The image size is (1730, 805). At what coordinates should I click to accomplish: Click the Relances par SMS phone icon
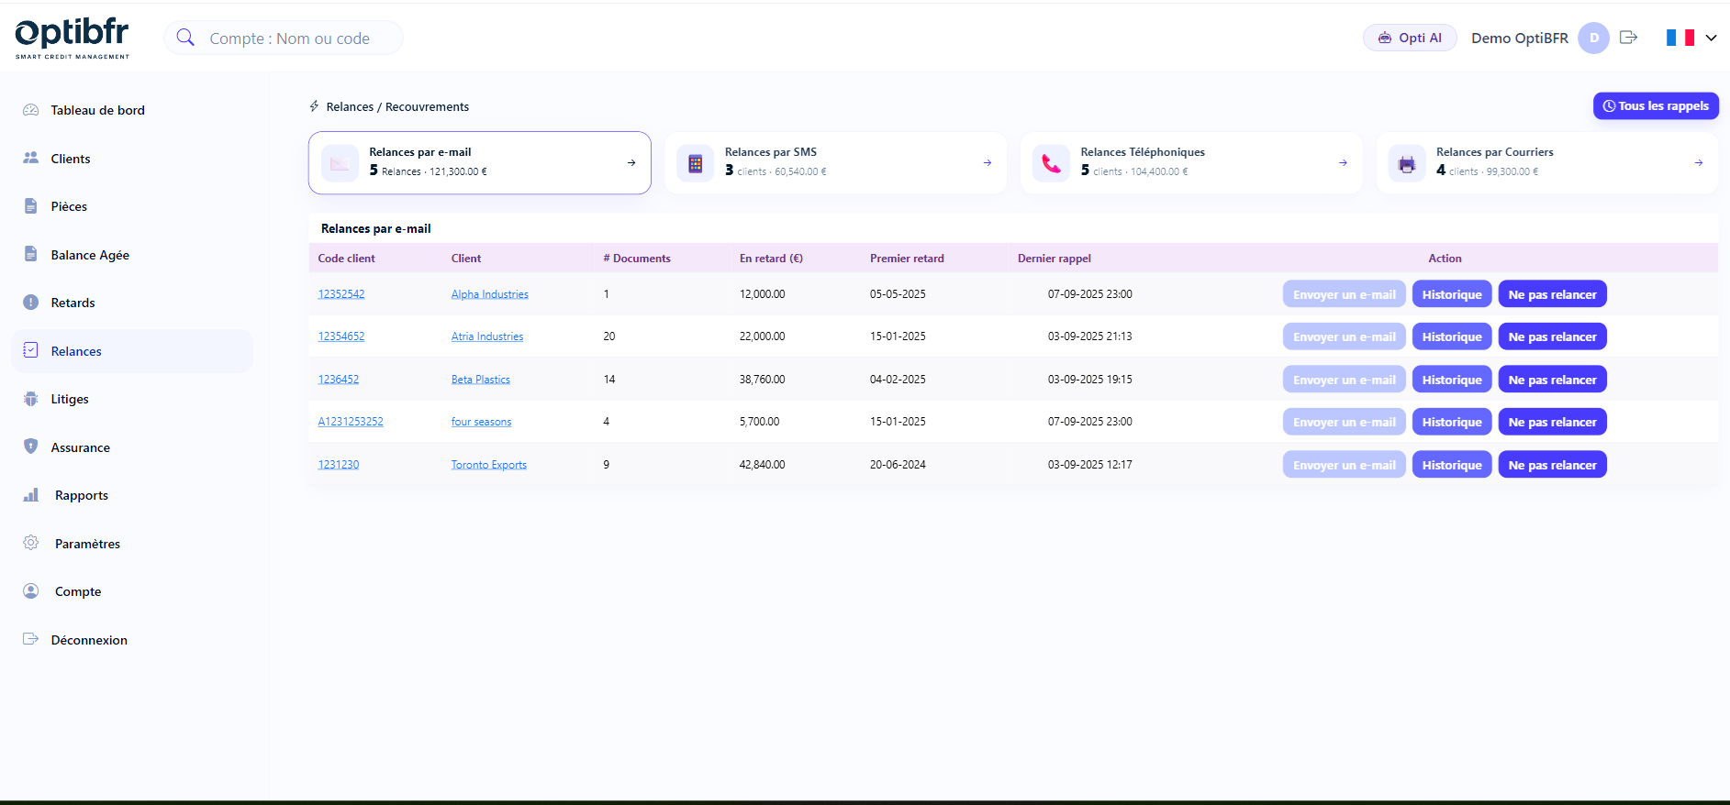pyautogui.click(x=695, y=164)
